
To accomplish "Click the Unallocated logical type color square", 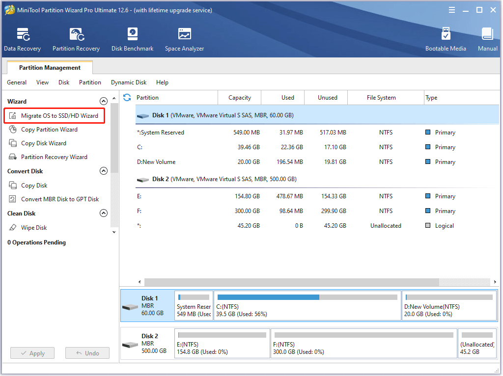I will [428, 225].
